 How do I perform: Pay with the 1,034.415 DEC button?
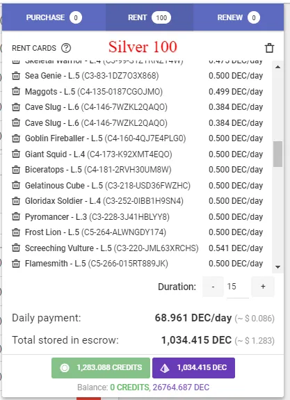[193, 367]
